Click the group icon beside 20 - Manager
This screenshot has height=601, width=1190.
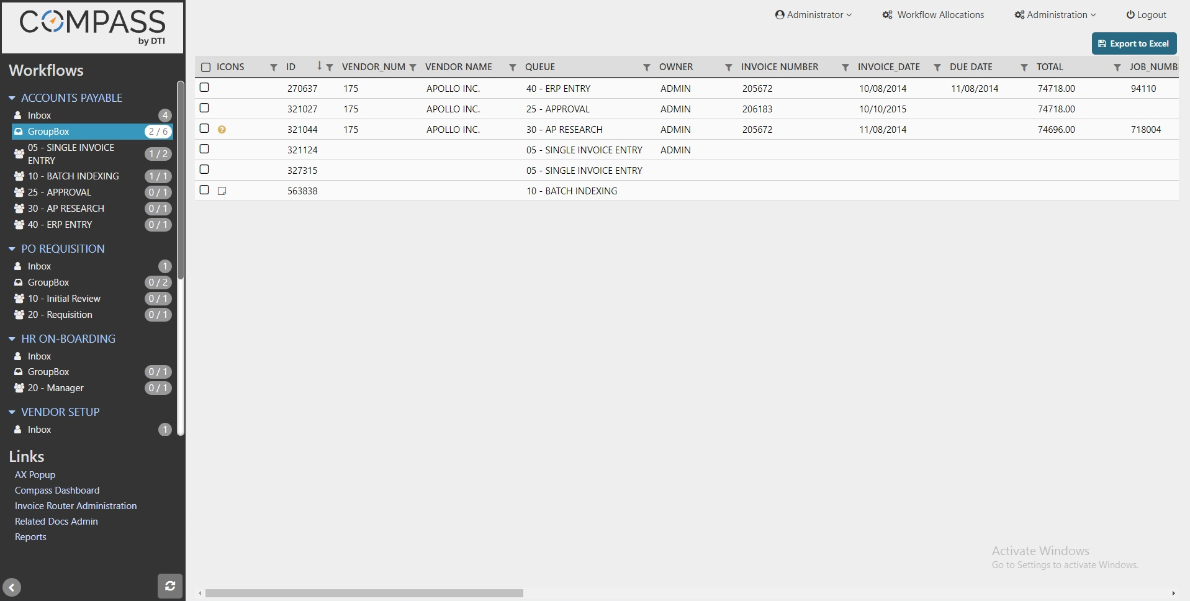point(19,388)
